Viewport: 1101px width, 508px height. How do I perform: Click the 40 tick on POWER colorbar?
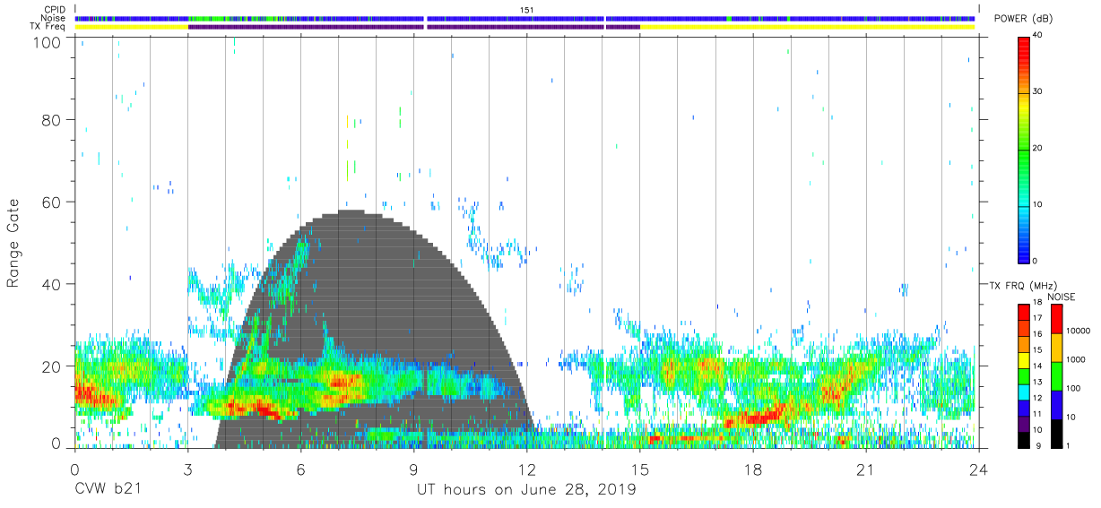(1038, 36)
